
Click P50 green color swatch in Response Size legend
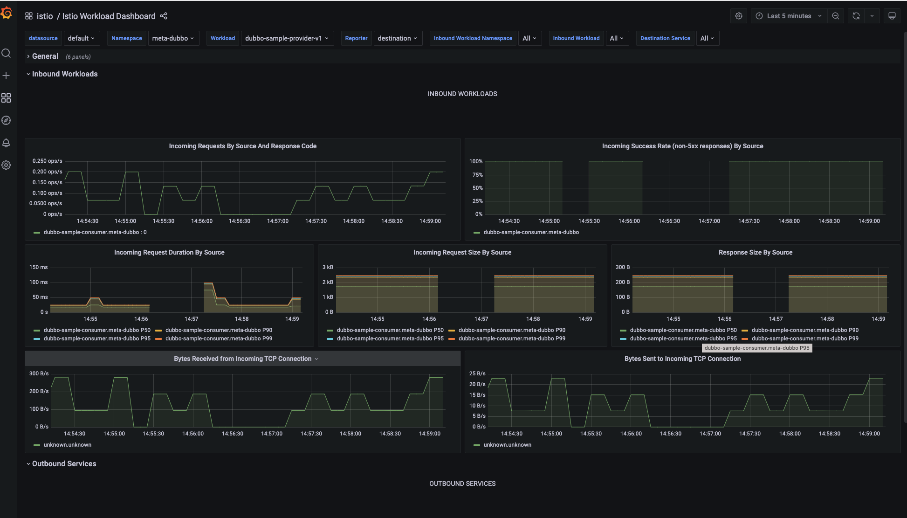(623, 331)
